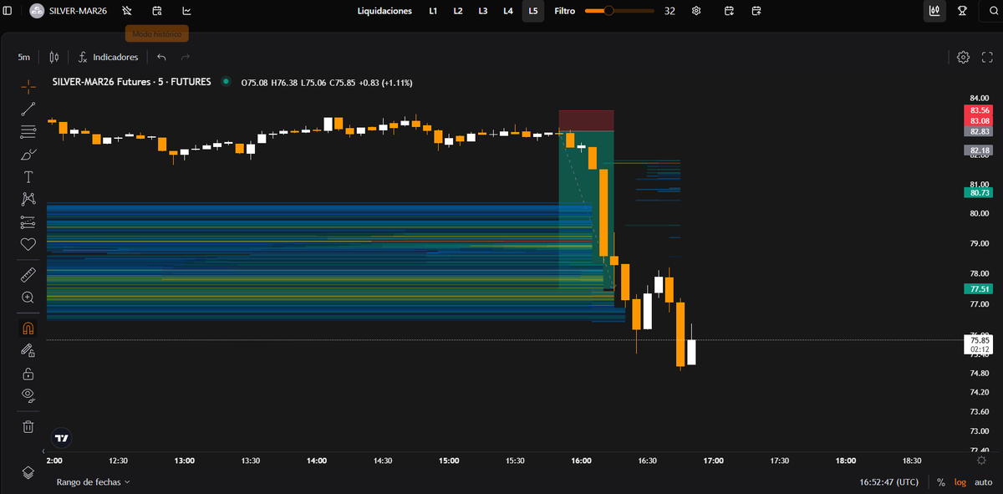Select the candlestick chart view icon top right
Viewport: 1003px width, 494px height.
(934, 11)
